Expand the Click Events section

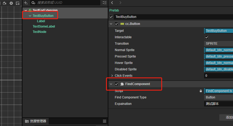(112, 76)
